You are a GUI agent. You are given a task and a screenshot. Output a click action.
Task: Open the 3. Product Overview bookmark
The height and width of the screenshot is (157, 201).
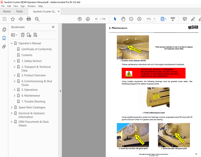pyautogui.click(x=34, y=76)
